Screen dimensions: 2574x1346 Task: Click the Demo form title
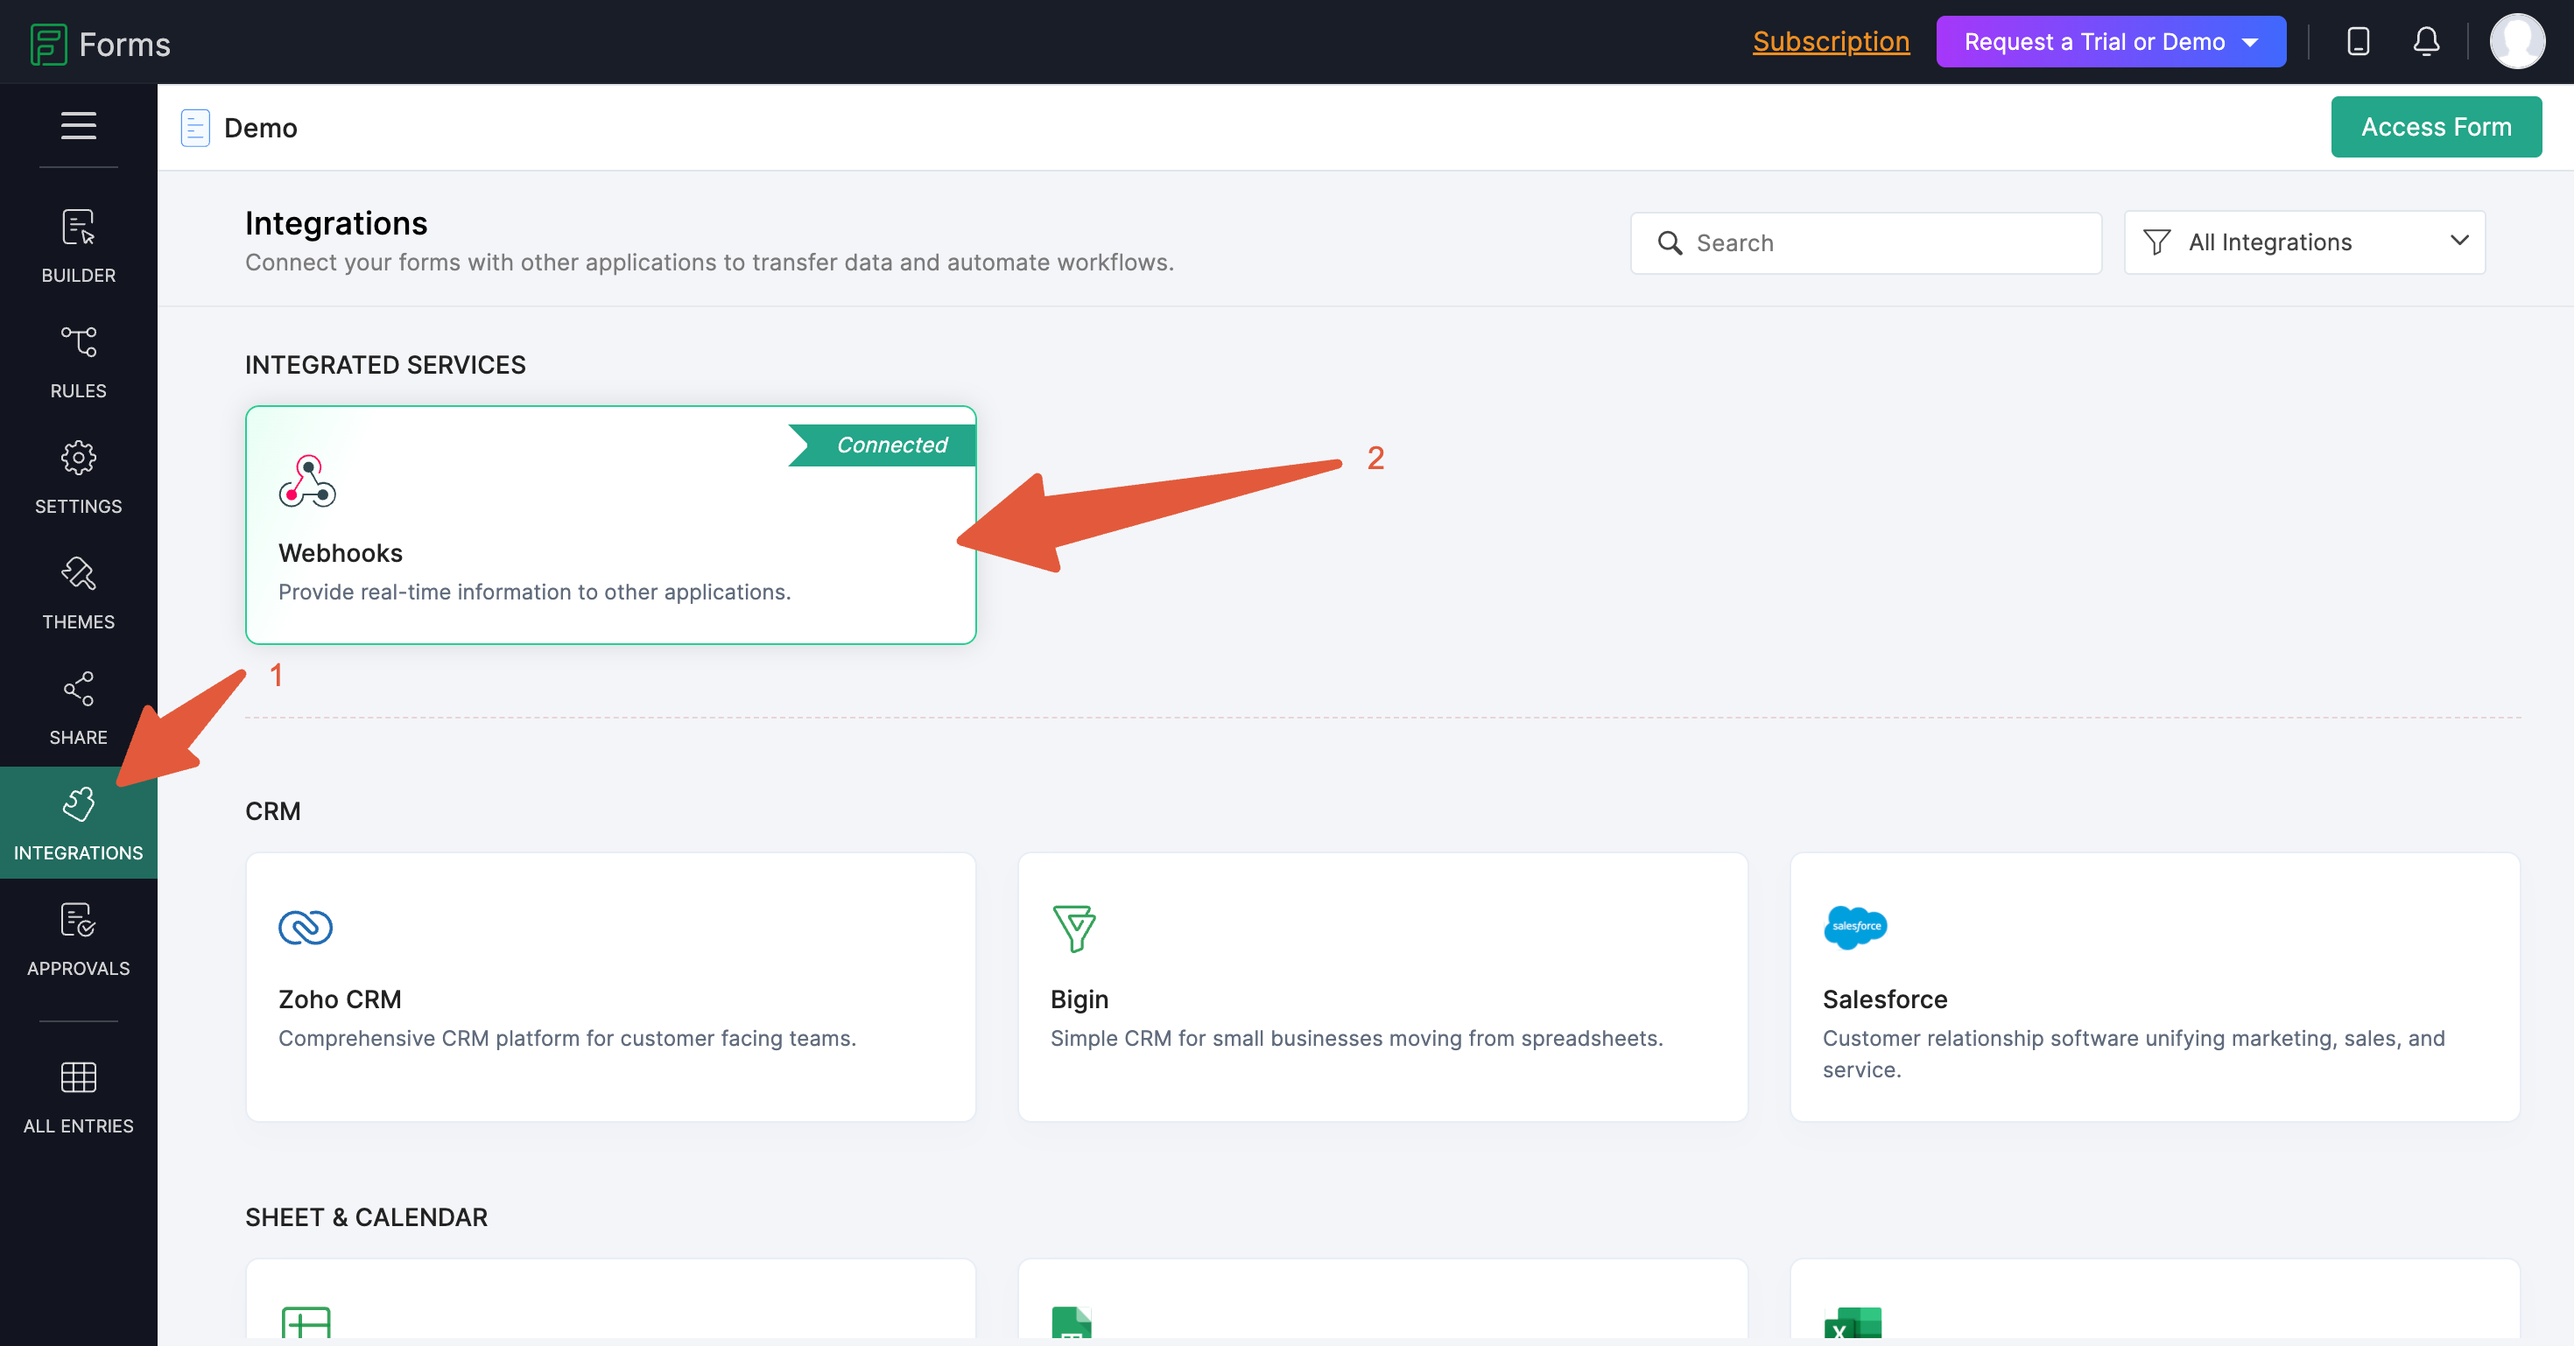pyautogui.click(x=261, y=128)
